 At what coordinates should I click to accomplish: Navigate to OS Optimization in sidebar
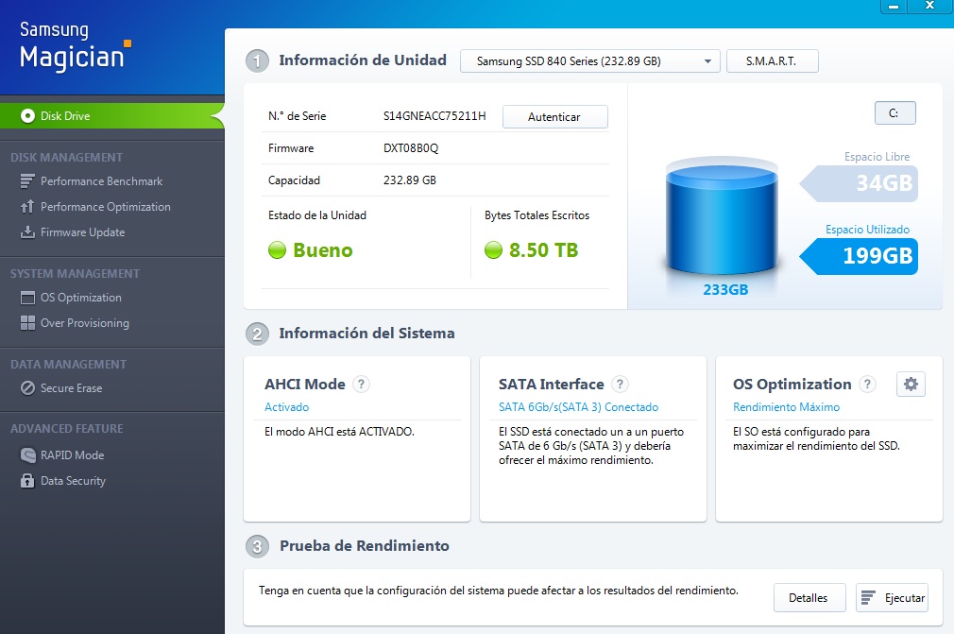(81, 298)
